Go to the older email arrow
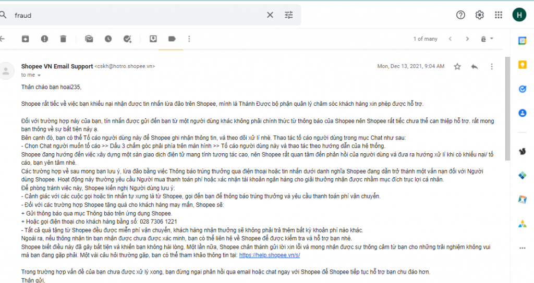Image resolution: width=534 pixels, height=283 pixels. [x=467, y=39]
